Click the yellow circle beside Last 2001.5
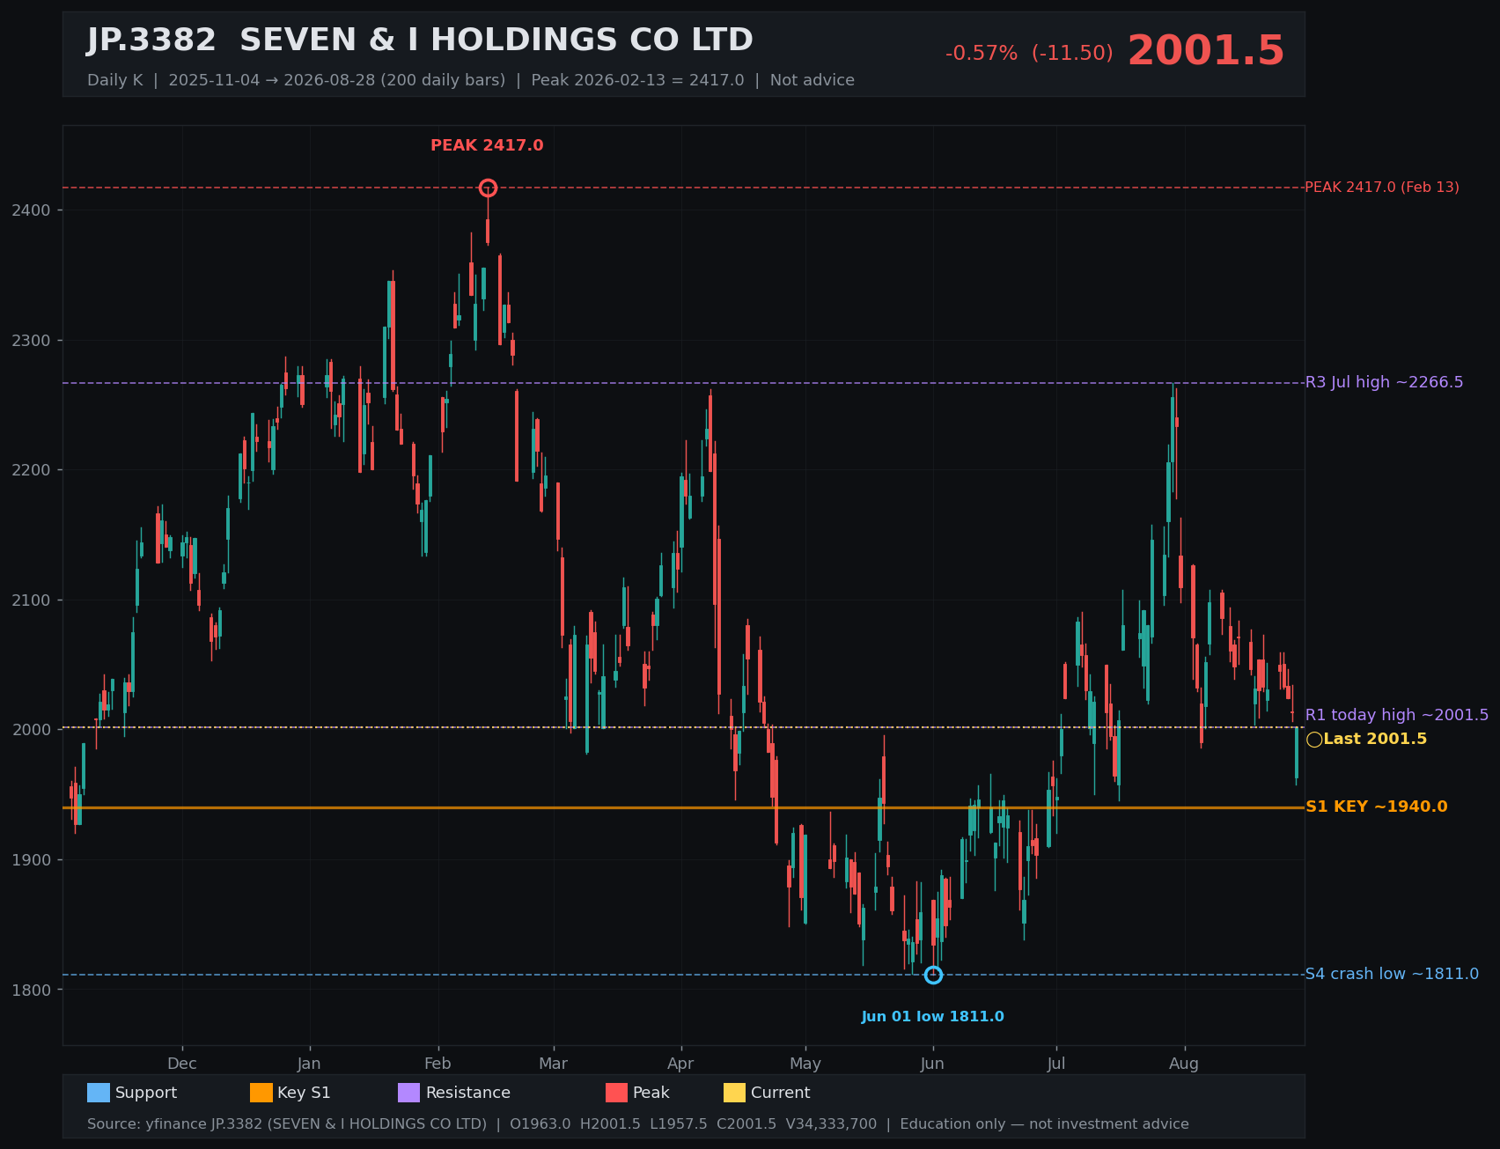The width and height of the screenshot is (1500, 1149). (x=1314, y=740)
